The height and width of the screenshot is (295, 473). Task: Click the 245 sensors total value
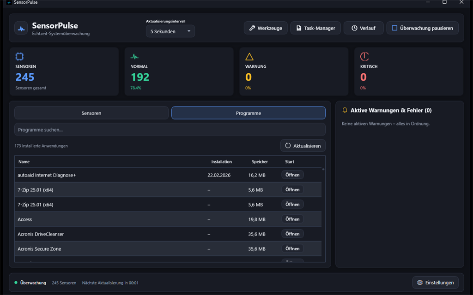coord(25,77)
